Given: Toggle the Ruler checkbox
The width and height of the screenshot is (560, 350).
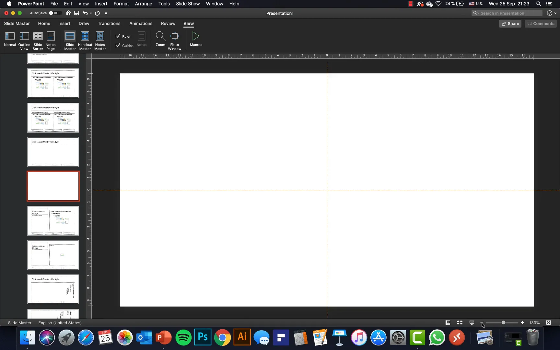Looking at the screenshot, I should 123,36.
